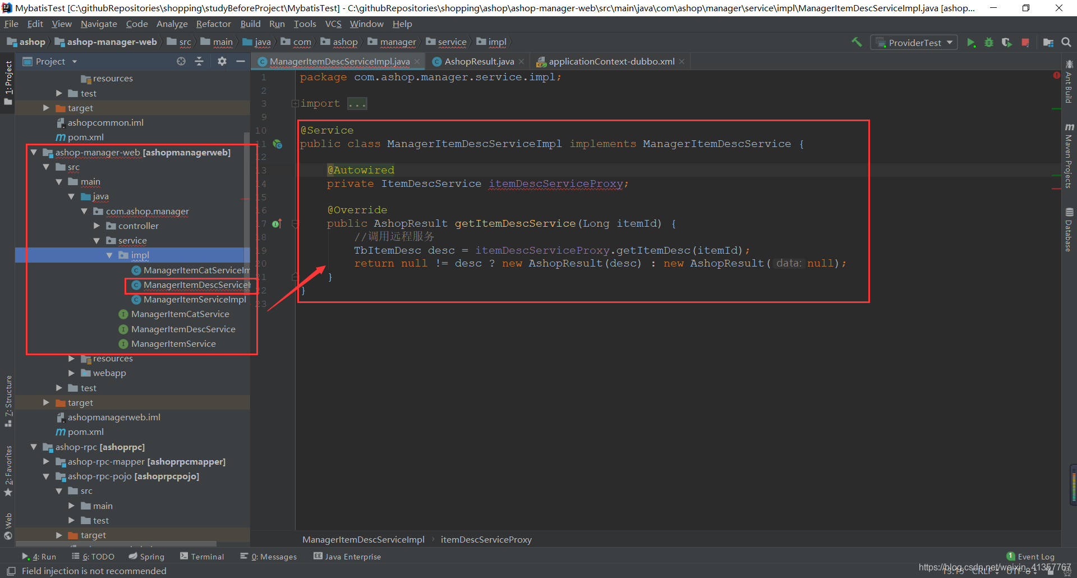The height and width of the screenshot is (578, 1077).
Task: Stop the running process red square
Action: [x=1025, y=43]
